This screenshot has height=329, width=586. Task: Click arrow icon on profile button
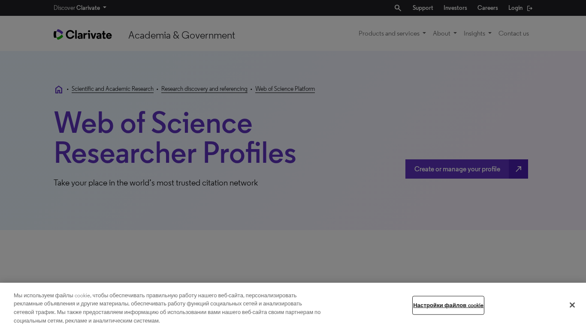[518, 169]
